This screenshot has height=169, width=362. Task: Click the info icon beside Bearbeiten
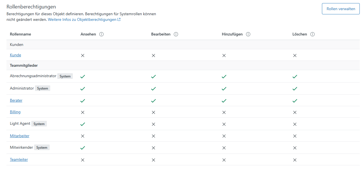176,34
